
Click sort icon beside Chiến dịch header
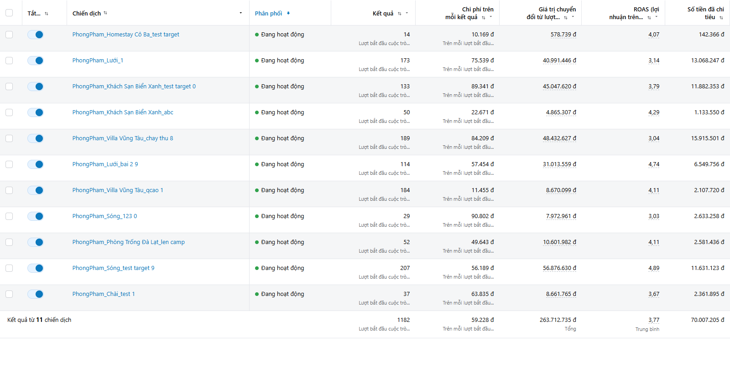click(x=105, y=13)
